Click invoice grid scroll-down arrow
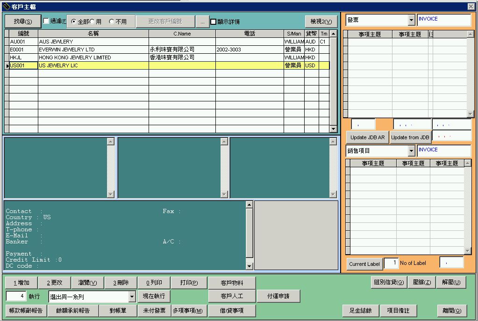The height and width of the screenshot is (321, 478). point(470,114)
